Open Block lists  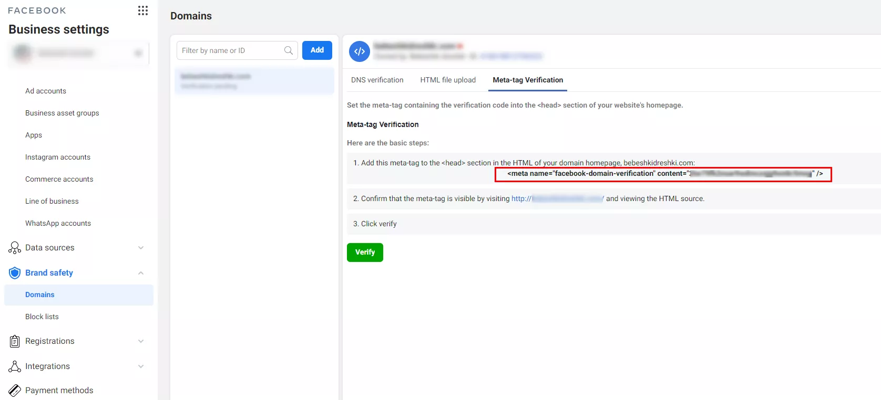[x=42, y=317]
